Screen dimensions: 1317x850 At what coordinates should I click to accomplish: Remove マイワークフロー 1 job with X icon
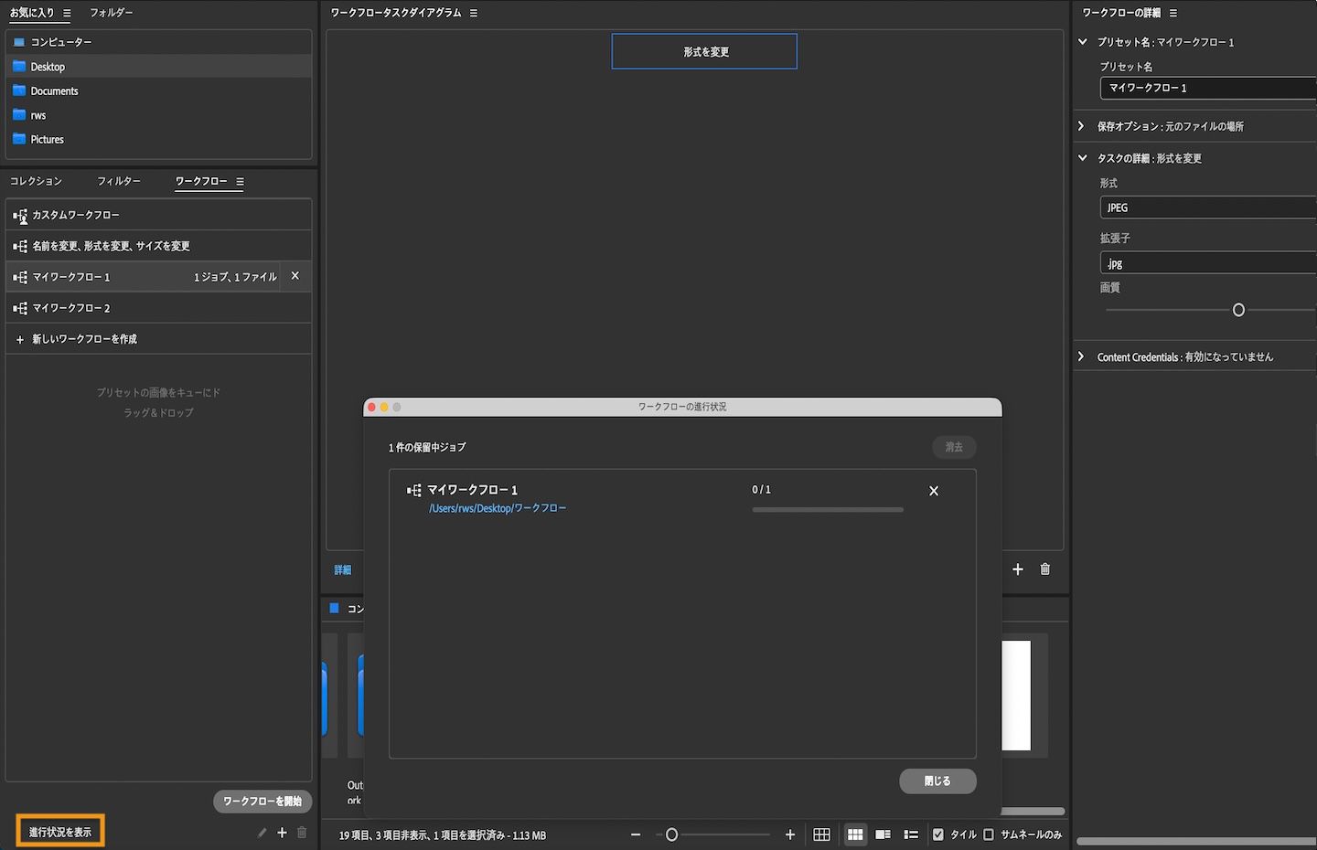pyautogui.click(x=294, y=276)
